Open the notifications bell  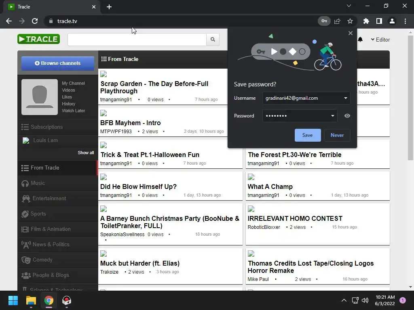pyautogui.click(x=360, y=40)
